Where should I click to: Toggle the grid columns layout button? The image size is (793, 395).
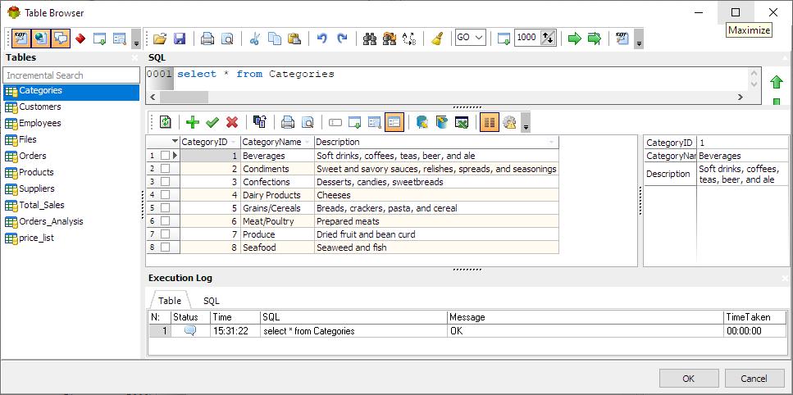click(490, 122)
